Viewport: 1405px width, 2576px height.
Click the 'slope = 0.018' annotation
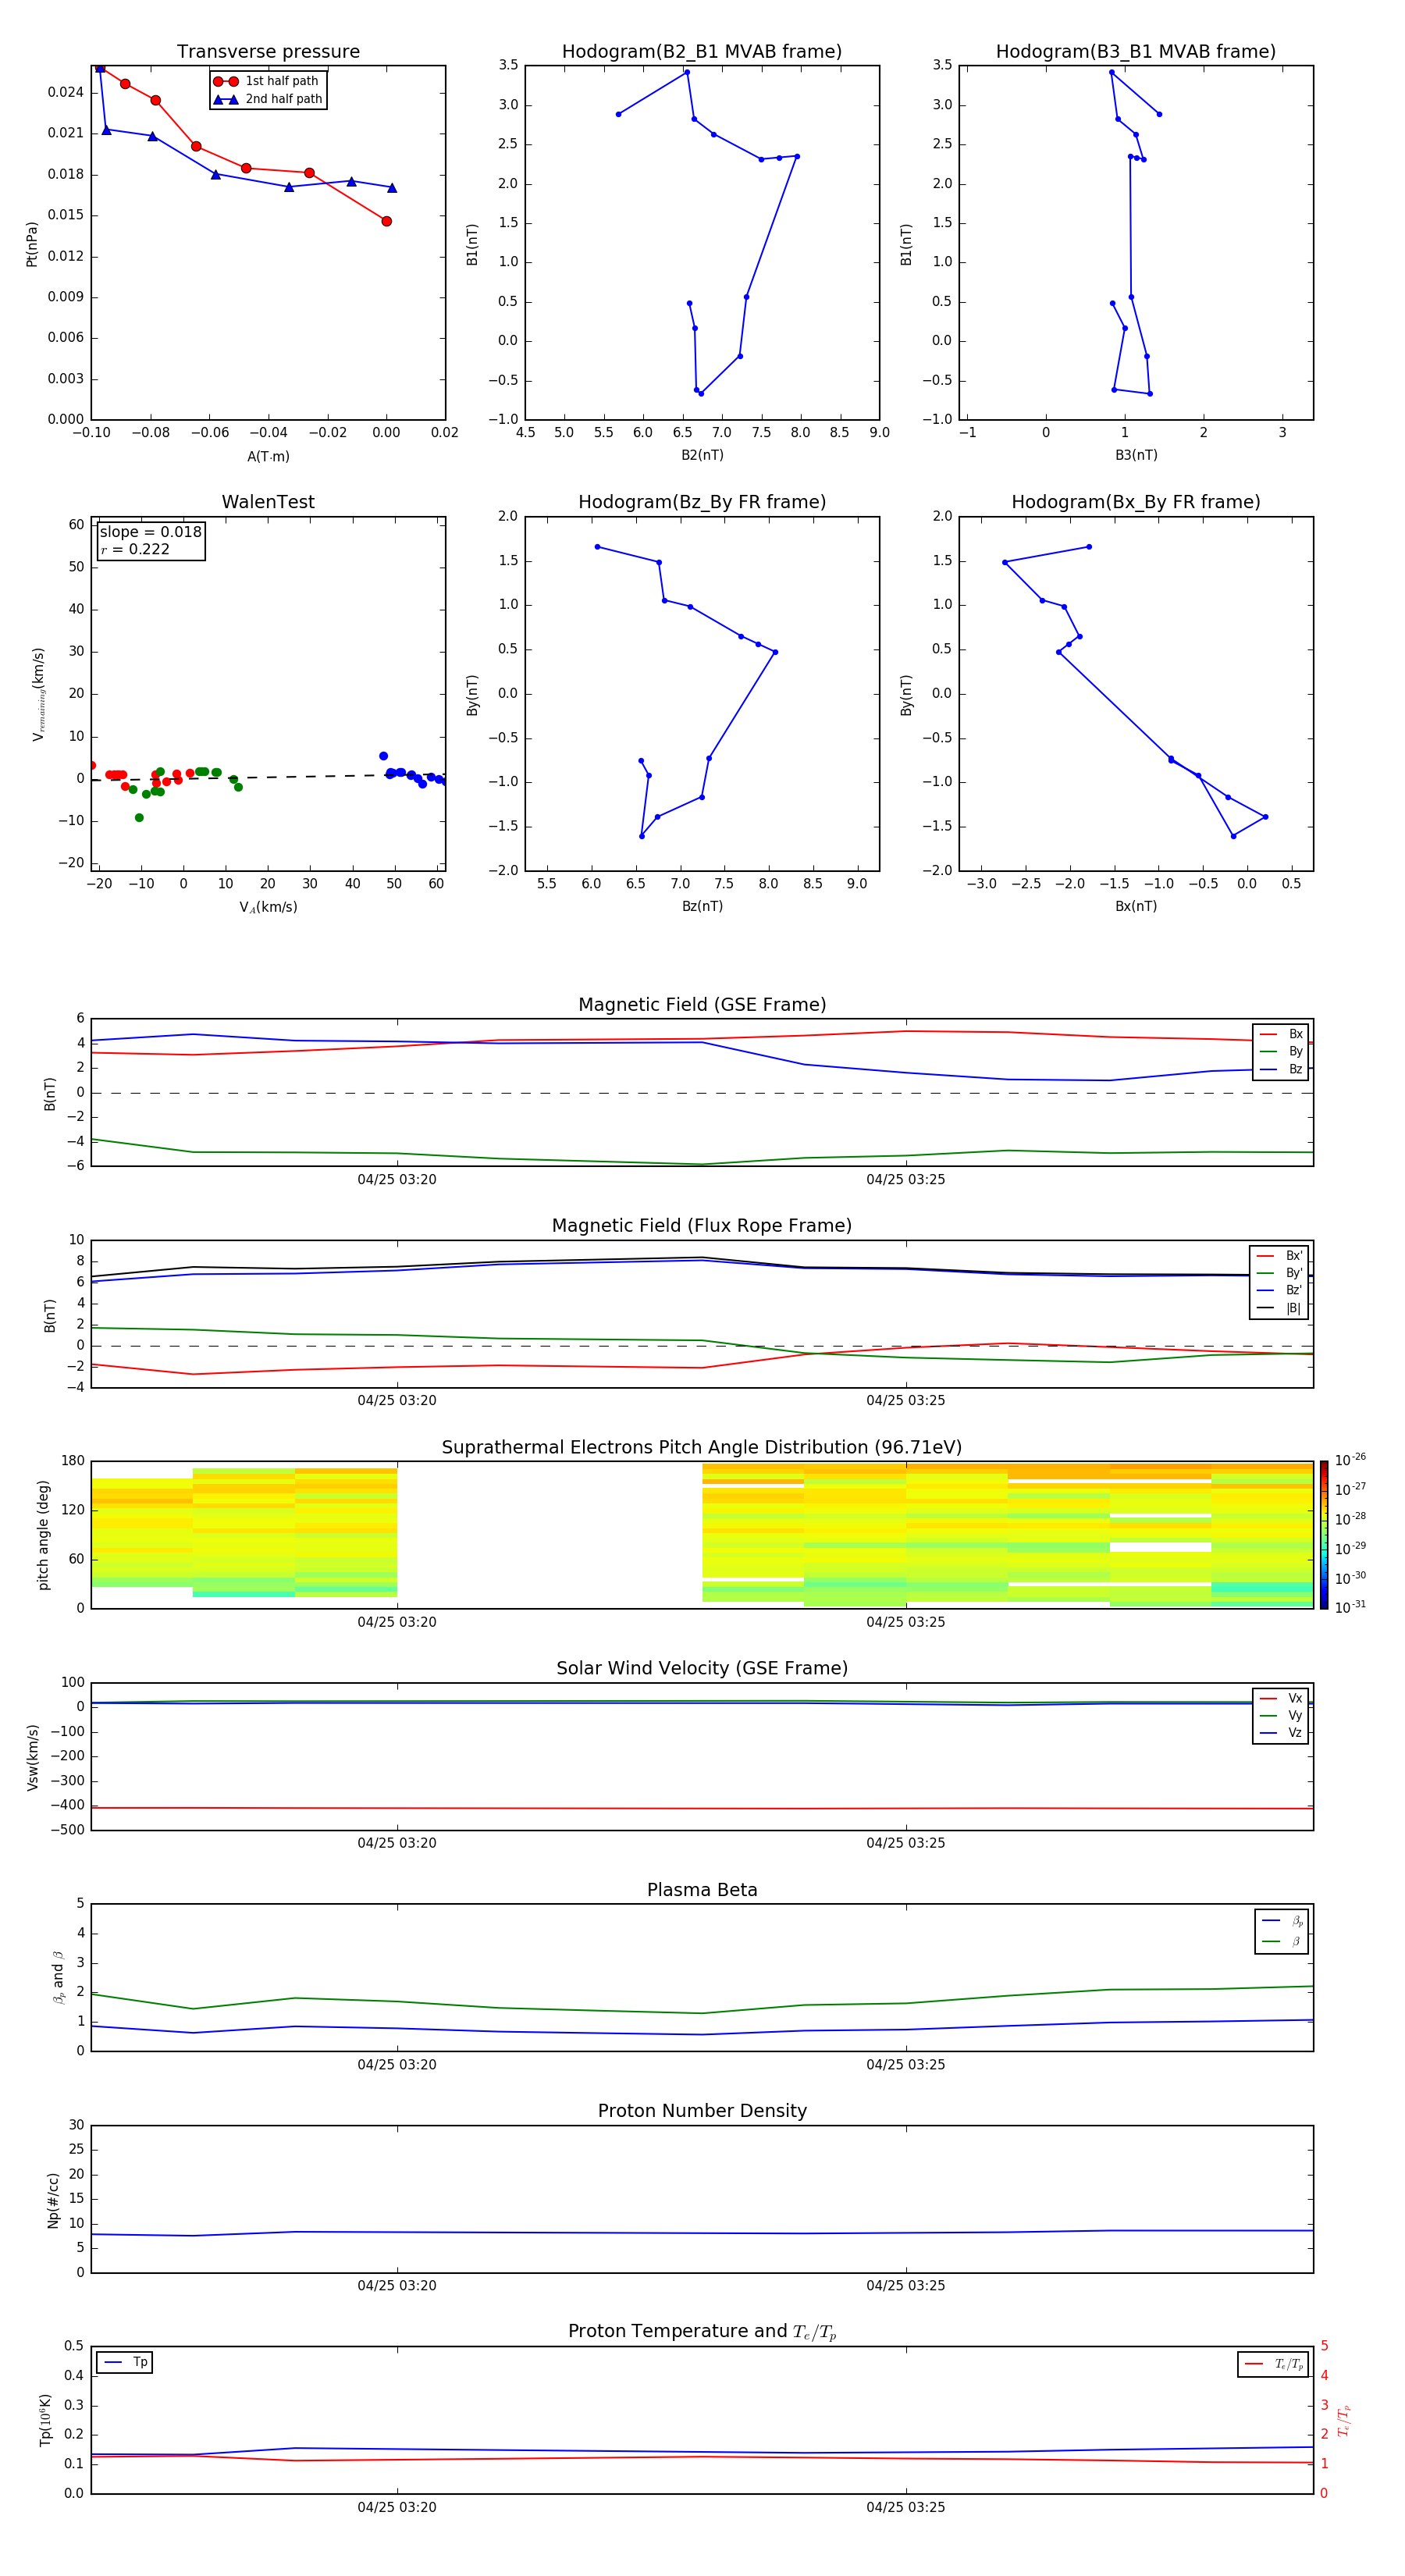[151, 532]
